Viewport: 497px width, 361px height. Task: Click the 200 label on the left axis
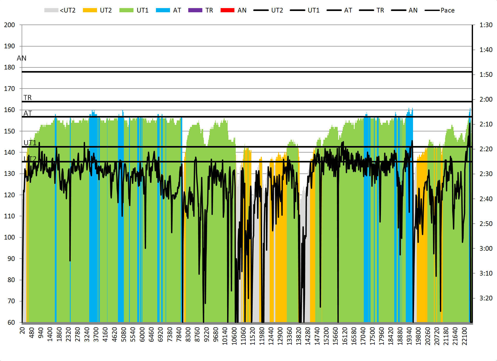[x=9, y=25]
